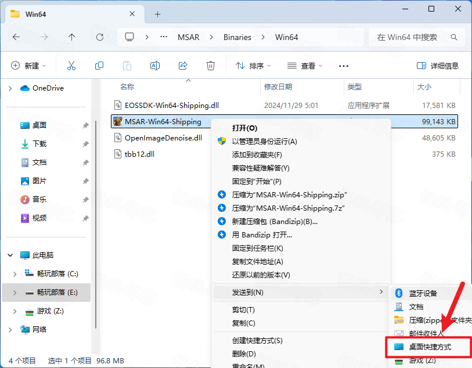Screen dimensions: 472x368
Task: Refresh the current folder view
Action: pyautogui.click(x=100, y=37)
